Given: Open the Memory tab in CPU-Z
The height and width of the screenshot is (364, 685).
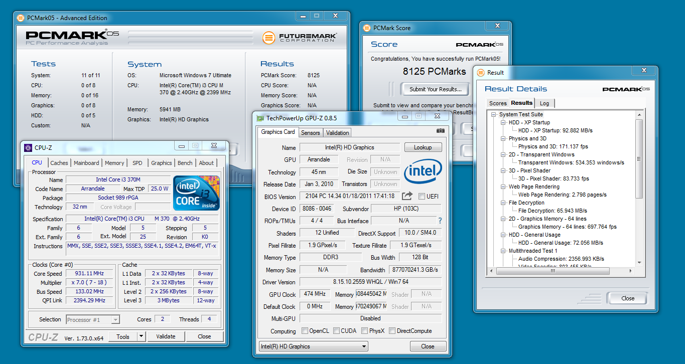Looking at the screenshot, I should coord(114,163).
